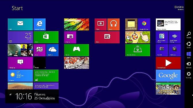The image size is (193, 108).
Task: Click the Search charm
Action: pos(189,35)
